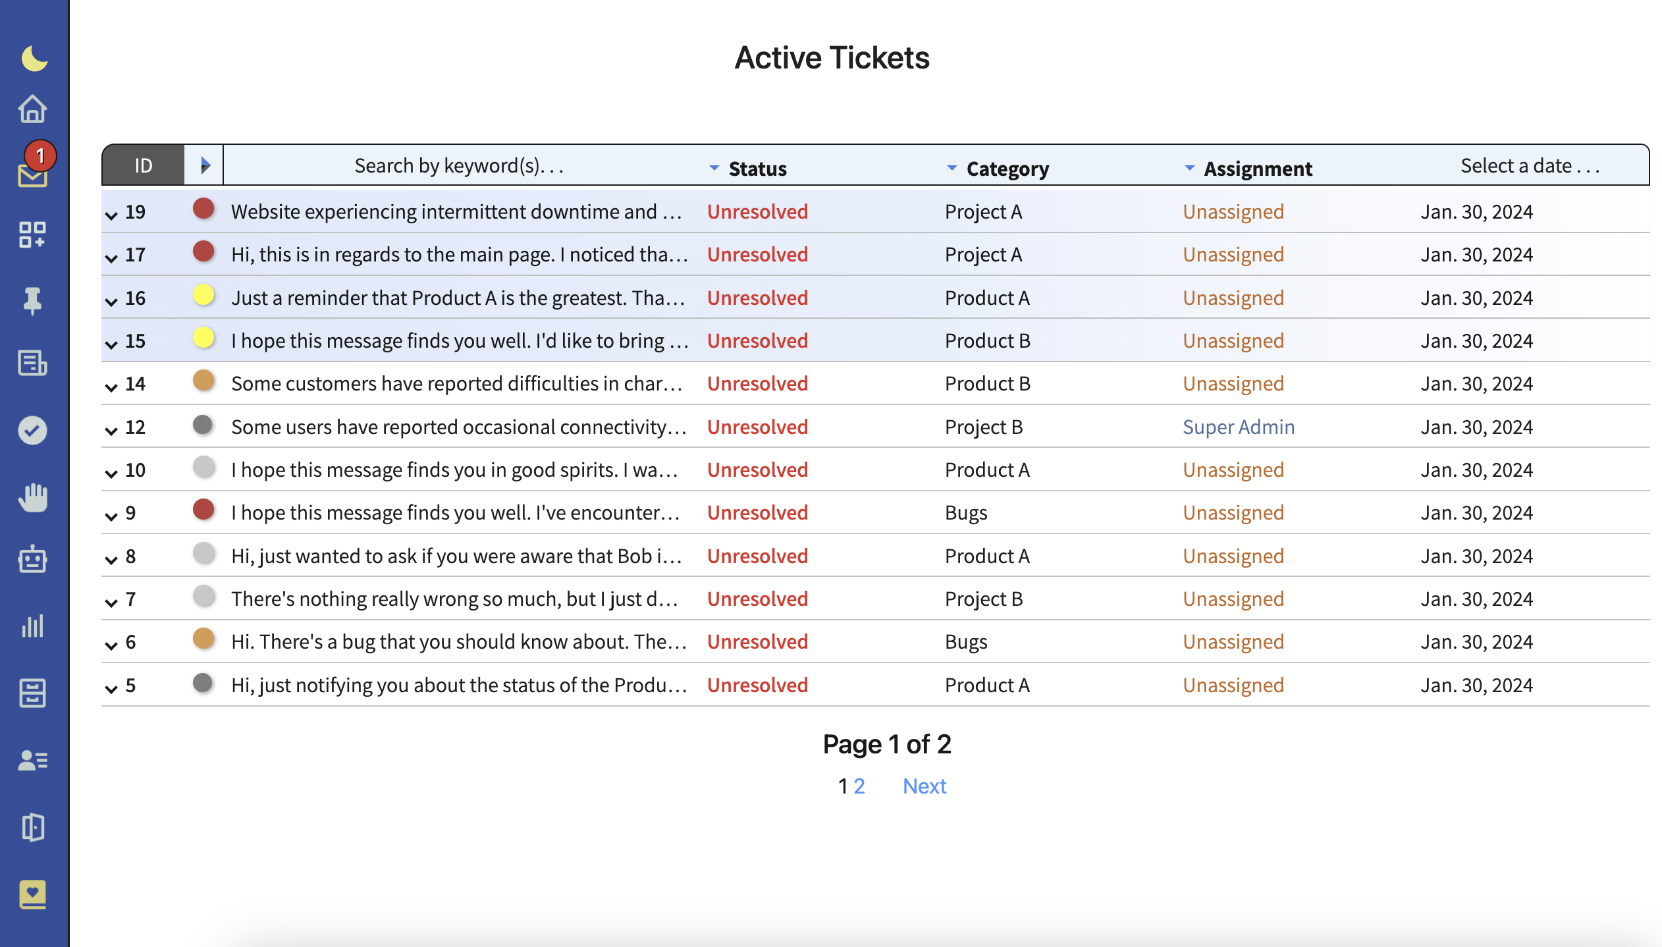Click the red priority dot of ticket 19
Screen dimensions: 1662x947
[203, 209]
